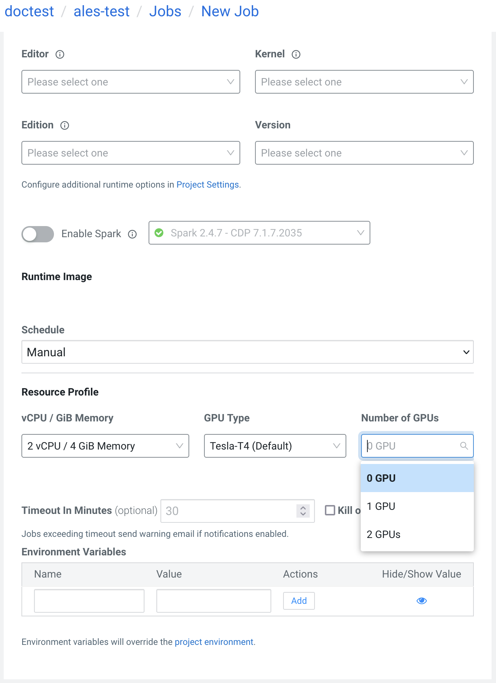Click the Timeout In Minutes stepper arrows

[303, 511]
